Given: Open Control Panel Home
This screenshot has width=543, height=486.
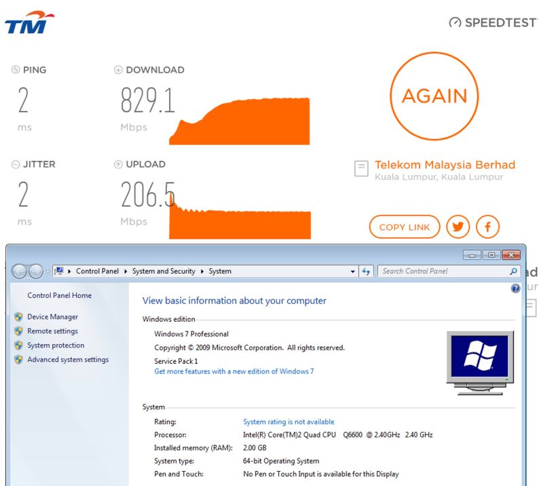Looking at the screenshot, I should point(60,295).
